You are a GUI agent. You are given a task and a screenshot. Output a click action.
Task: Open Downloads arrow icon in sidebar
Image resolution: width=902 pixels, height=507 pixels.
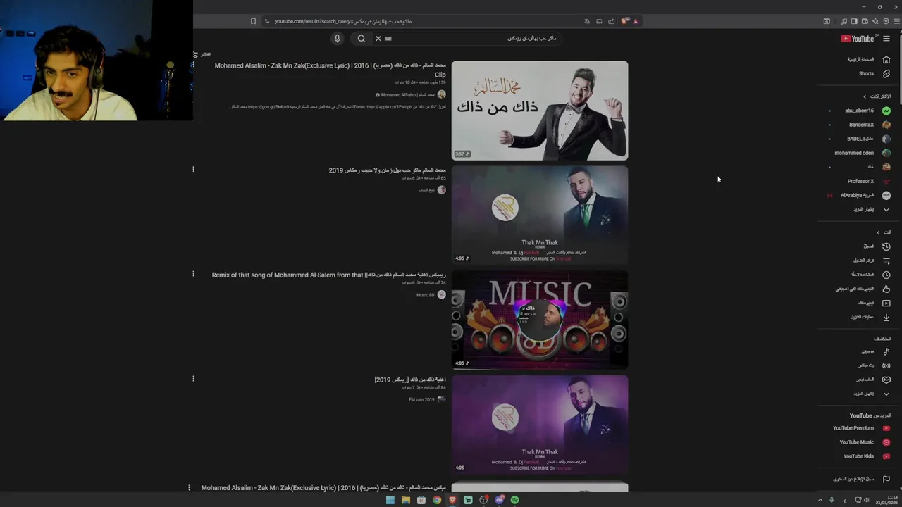(886, 317)
